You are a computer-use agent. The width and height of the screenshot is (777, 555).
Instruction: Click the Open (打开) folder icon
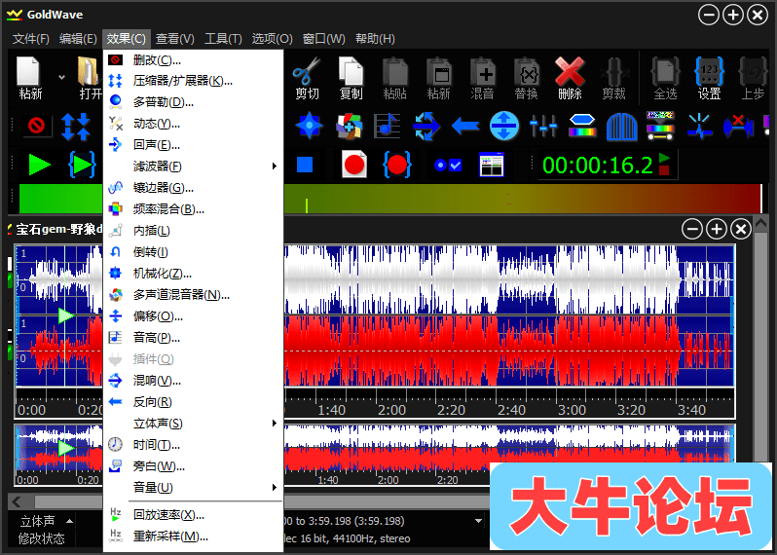point(90,72)
